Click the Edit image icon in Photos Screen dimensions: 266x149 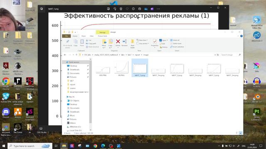pos(108,9)
